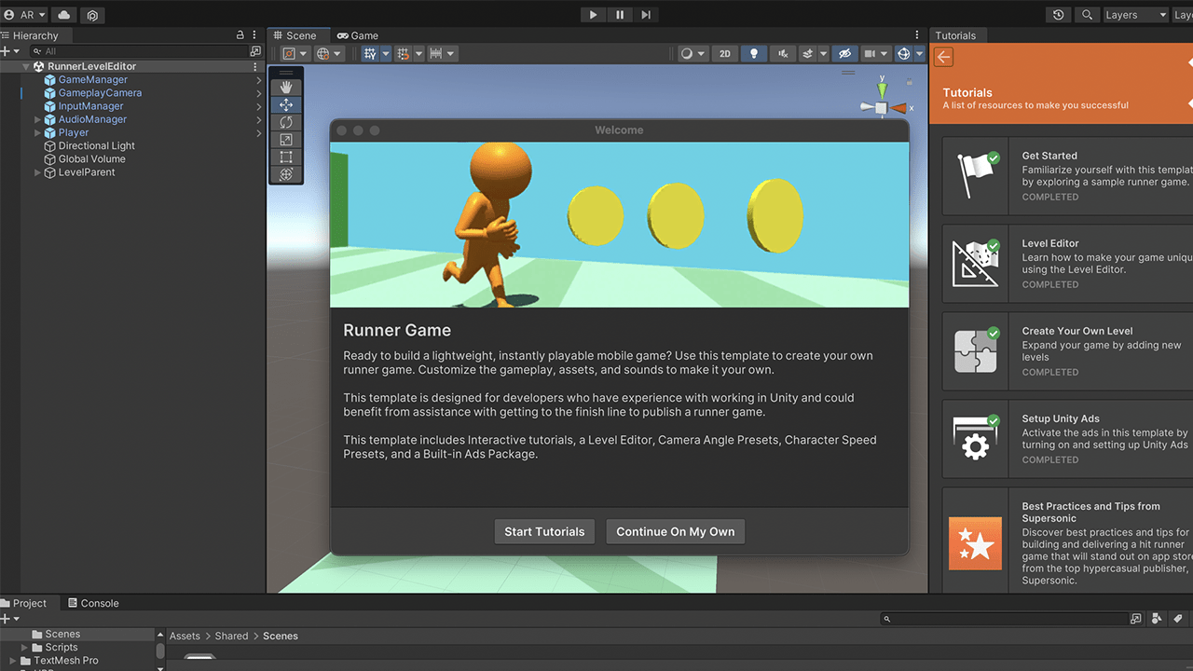Click the Start Tutorials button

[x=544, y=531]
